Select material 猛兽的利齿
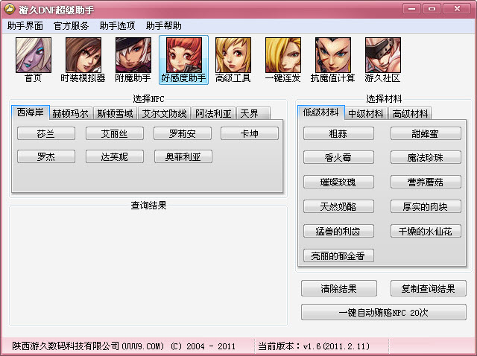 (x=338, y=231)
